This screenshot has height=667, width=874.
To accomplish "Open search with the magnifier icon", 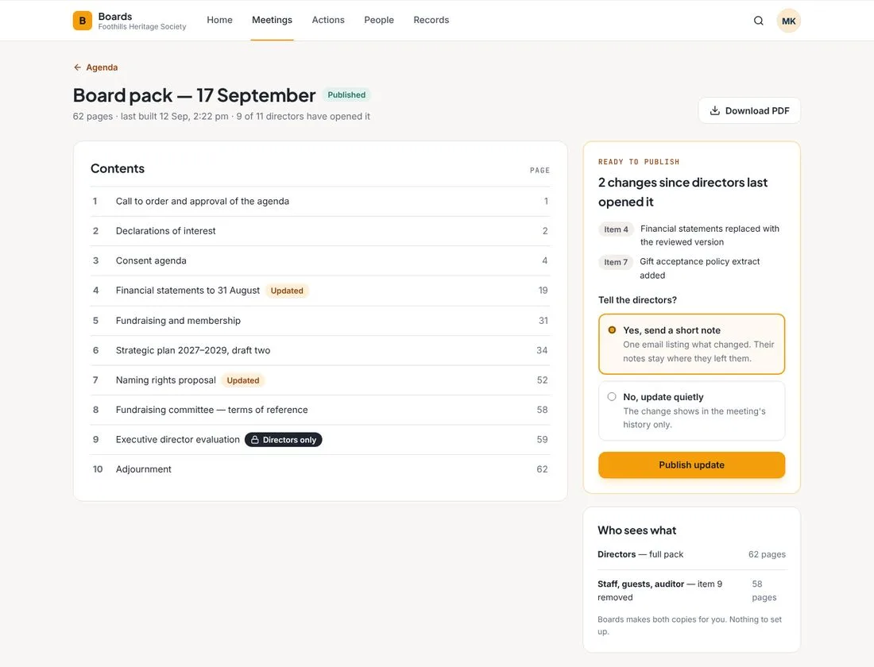I will coord(759,21).
